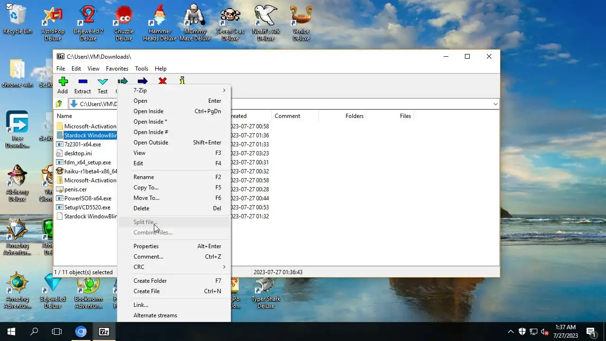Show hidden system tray icons

coord(510,332)
